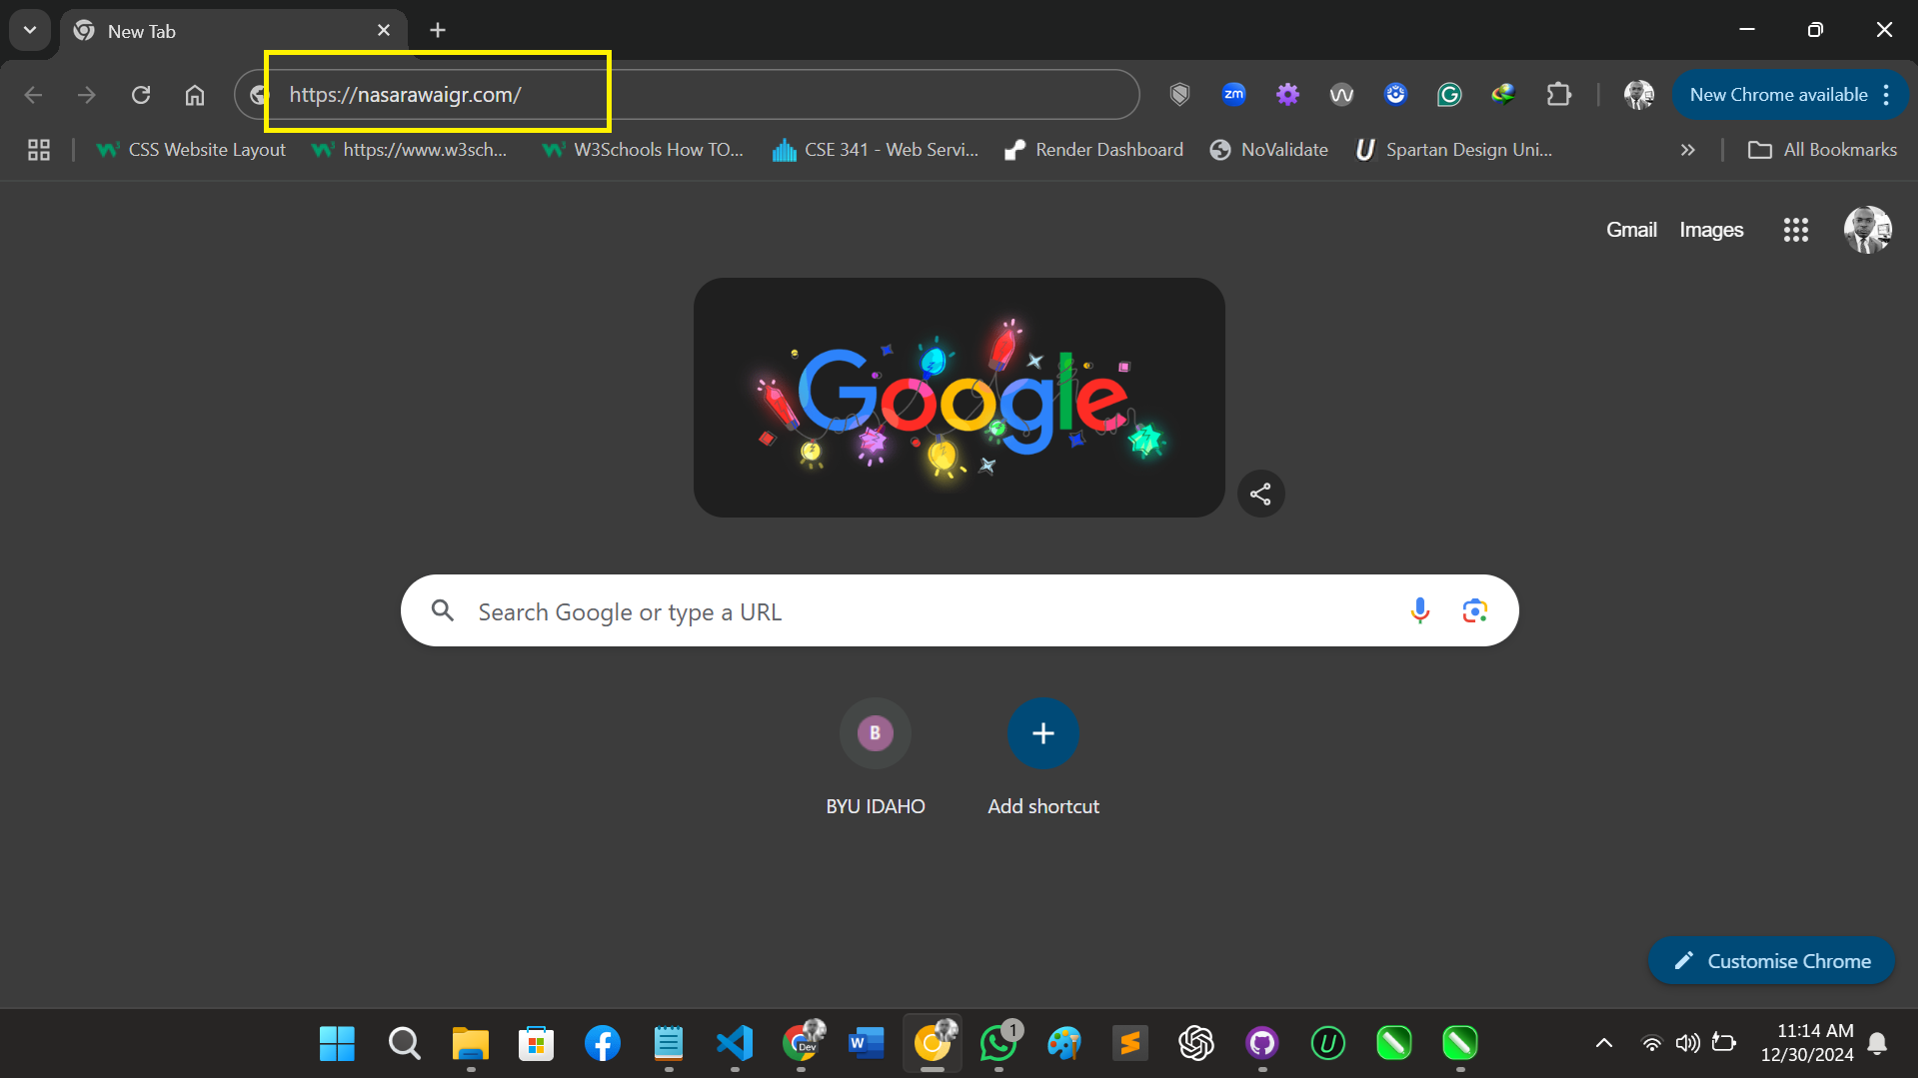Reload the current page
This screenshot has width=1918, height=1078.
pyautogui.click(x=141, y=95)
